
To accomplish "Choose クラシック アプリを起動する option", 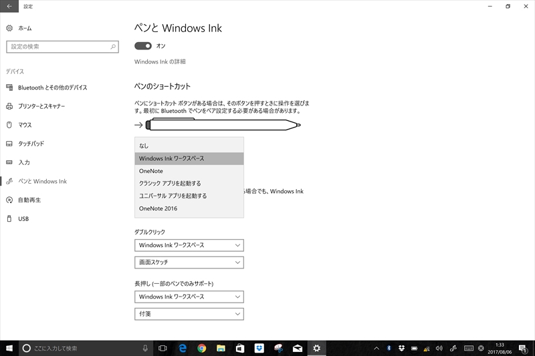I will click(189, 183).
